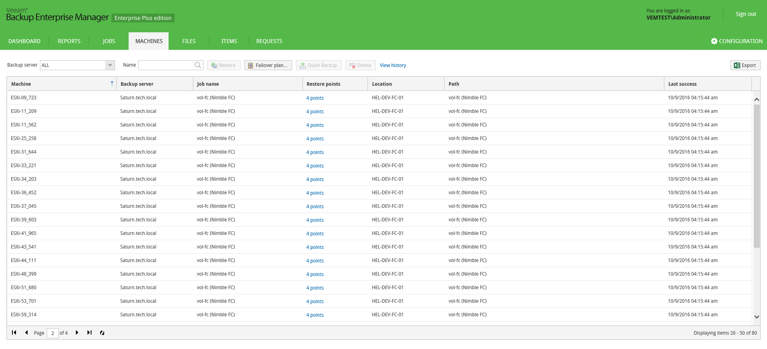This screenshot has width=767, height=349.
Task: Click the search magnifier icon in Name field
Action: click(198, 65)
